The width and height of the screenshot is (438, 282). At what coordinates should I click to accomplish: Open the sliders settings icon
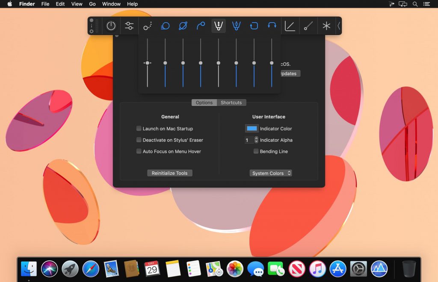(x=129, y=26)
